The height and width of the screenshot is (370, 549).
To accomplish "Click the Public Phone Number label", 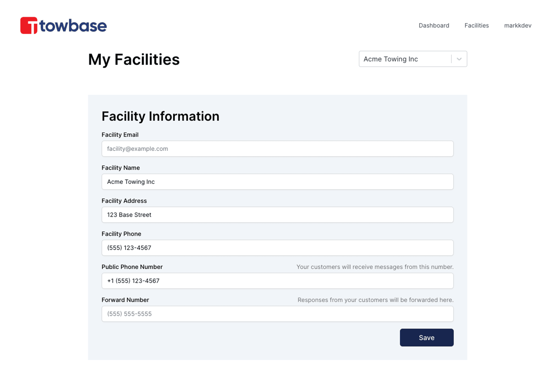I will click(132, 267).
